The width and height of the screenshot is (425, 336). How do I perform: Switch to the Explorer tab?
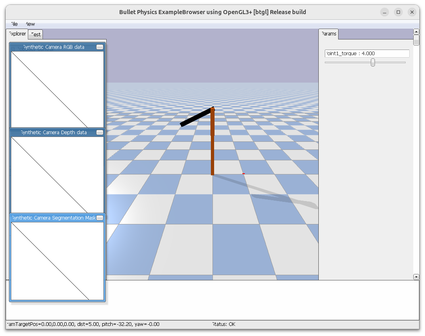[x=17, y=34]
